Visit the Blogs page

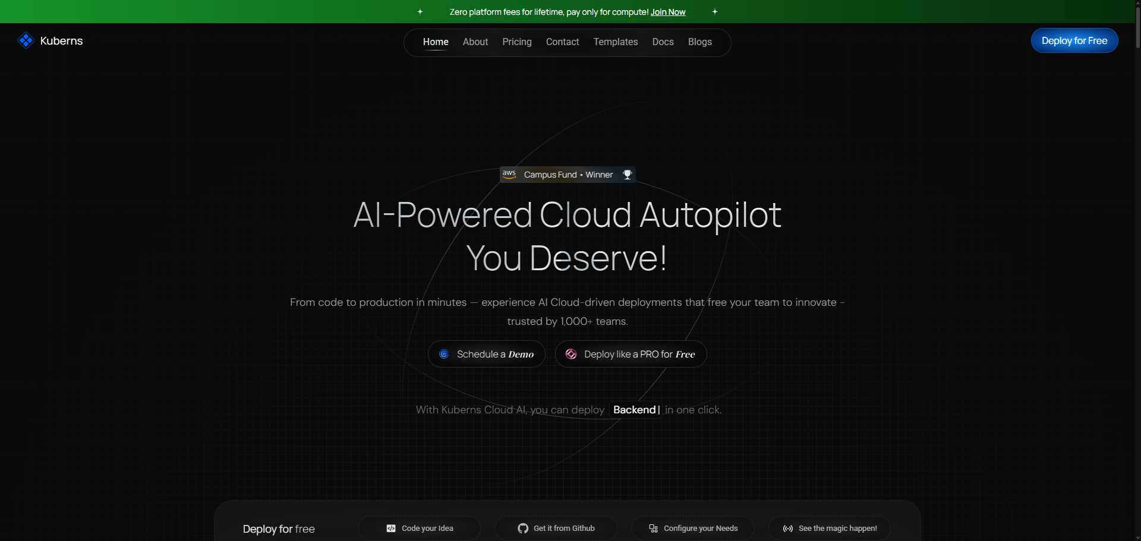699,42
